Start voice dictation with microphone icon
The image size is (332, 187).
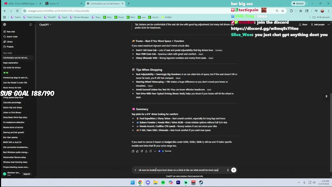[x=228, y=170]
